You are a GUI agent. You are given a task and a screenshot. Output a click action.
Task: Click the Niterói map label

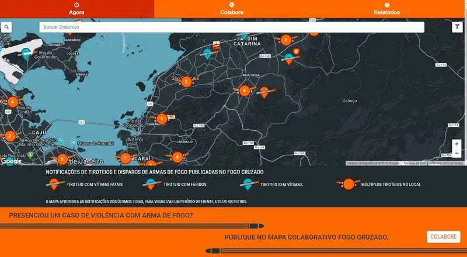tap(135, 140)
